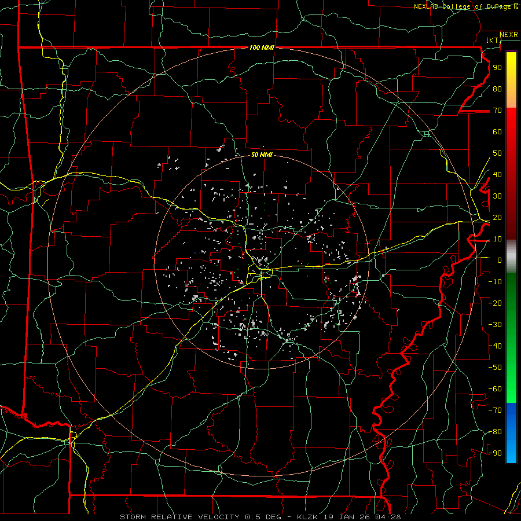Click the 40 value on the velocity scale
This screenshot has width=521, height=521.
[497, 174]
